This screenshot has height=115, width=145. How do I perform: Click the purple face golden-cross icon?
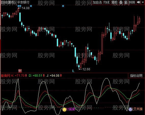[130, 109]
